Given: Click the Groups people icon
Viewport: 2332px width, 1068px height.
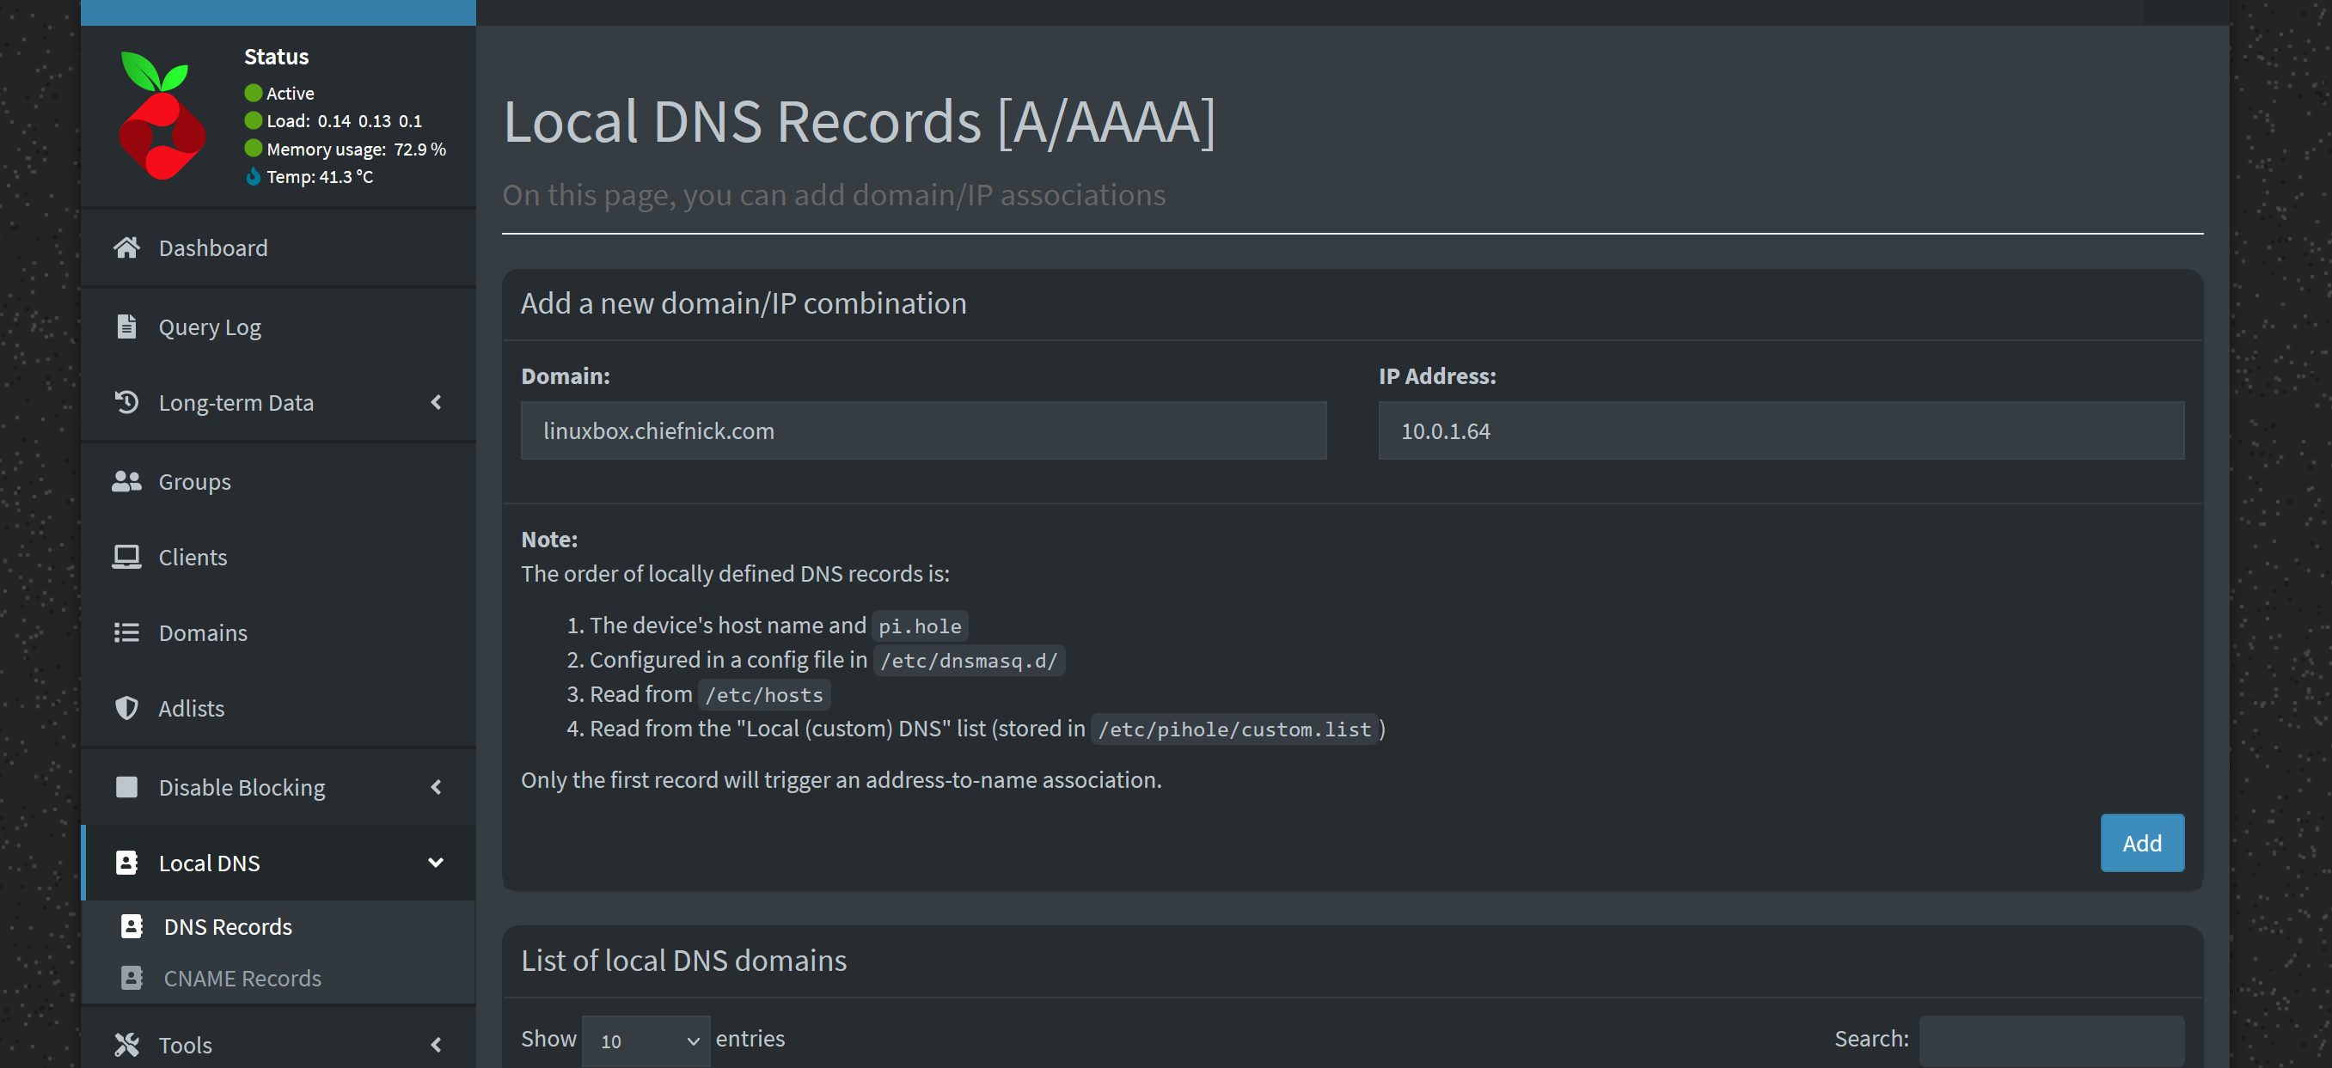Looking at the screenshot, I should coord(126,480).
